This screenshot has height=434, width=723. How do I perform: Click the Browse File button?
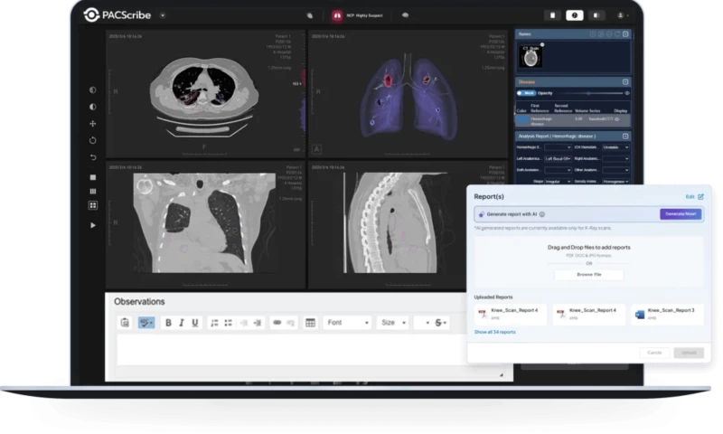(x=589, y=275)
